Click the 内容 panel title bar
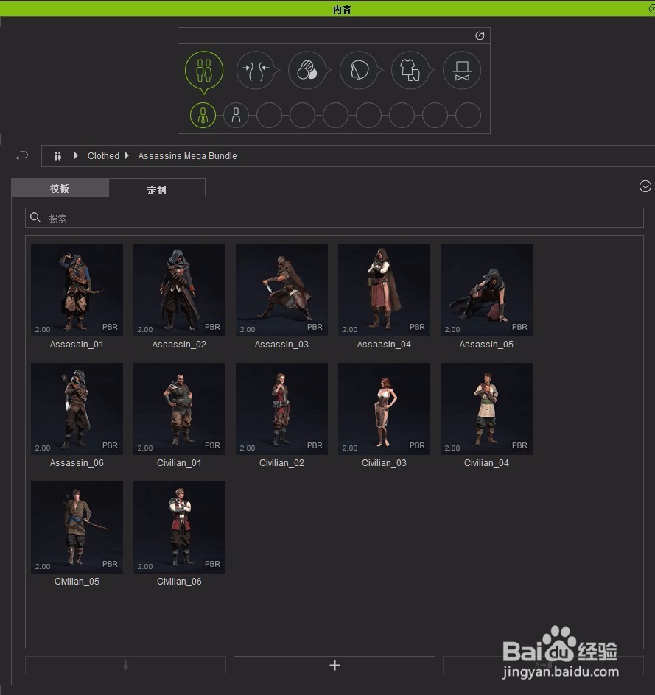The height and width of the screenshot is (695, 655). point(327,9)
